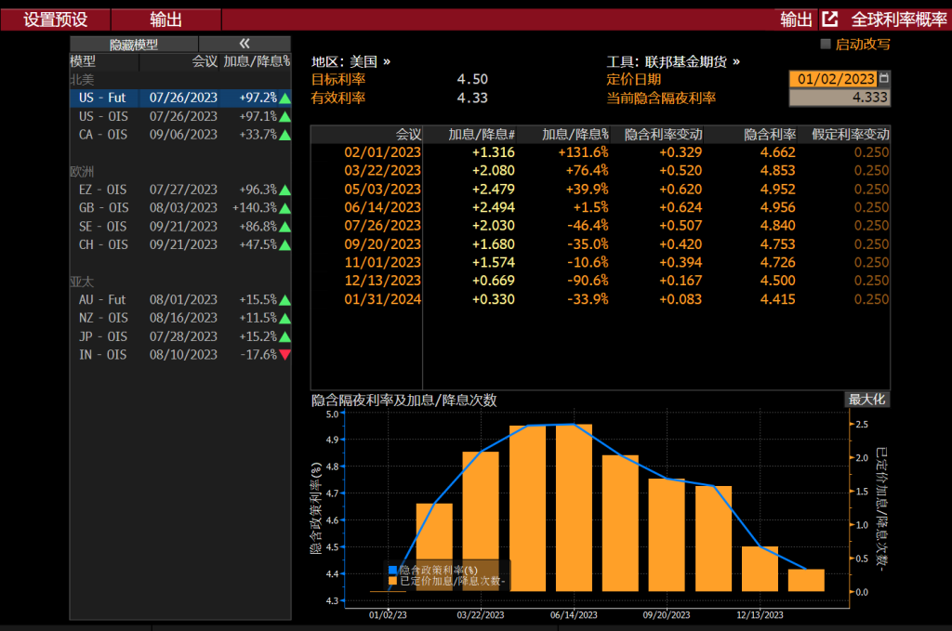This screenshot has width=952, height=631.
Task: Click the 隐藏模型 hide models button
Action: tap(134, 44)
